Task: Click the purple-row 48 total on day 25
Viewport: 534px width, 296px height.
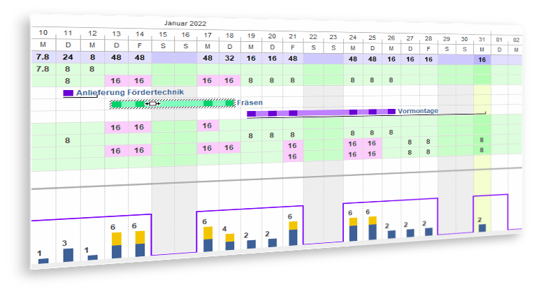Action: [x=373, y=59]
